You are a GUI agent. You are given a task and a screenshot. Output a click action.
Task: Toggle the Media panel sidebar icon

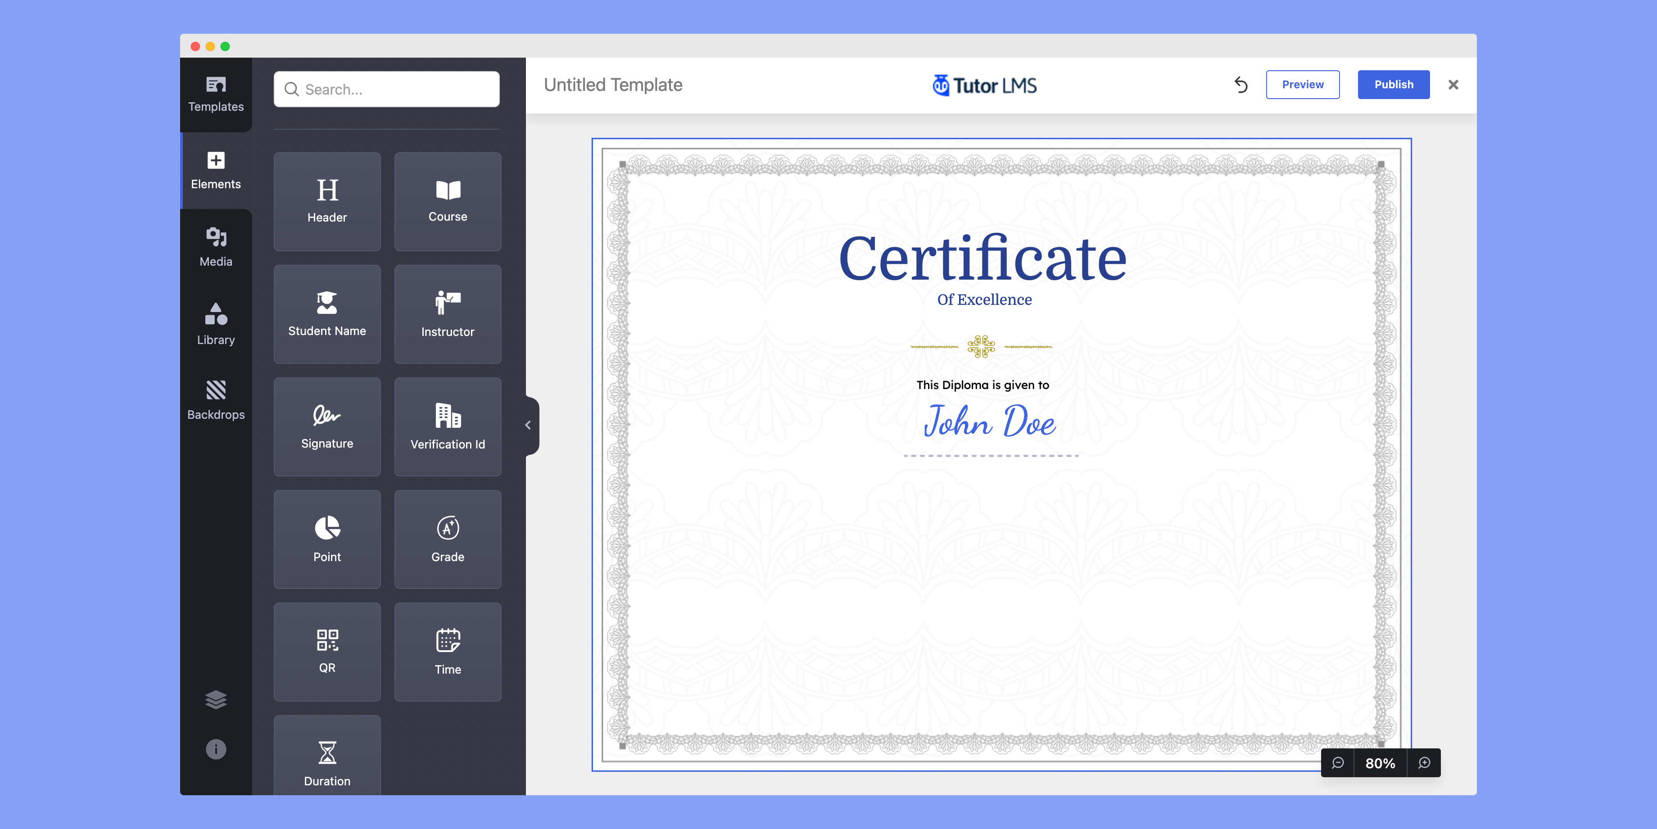(x=216, y=247)
